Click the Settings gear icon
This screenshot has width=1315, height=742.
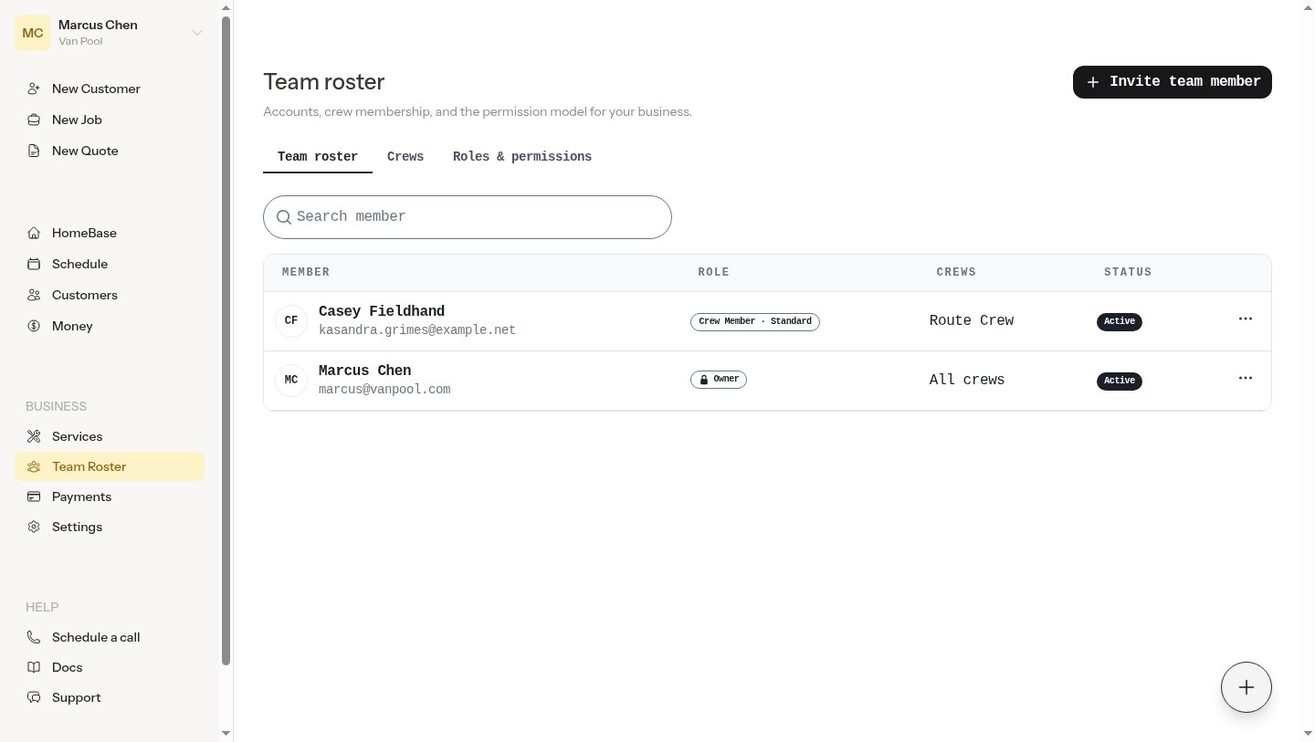point(34,527)
